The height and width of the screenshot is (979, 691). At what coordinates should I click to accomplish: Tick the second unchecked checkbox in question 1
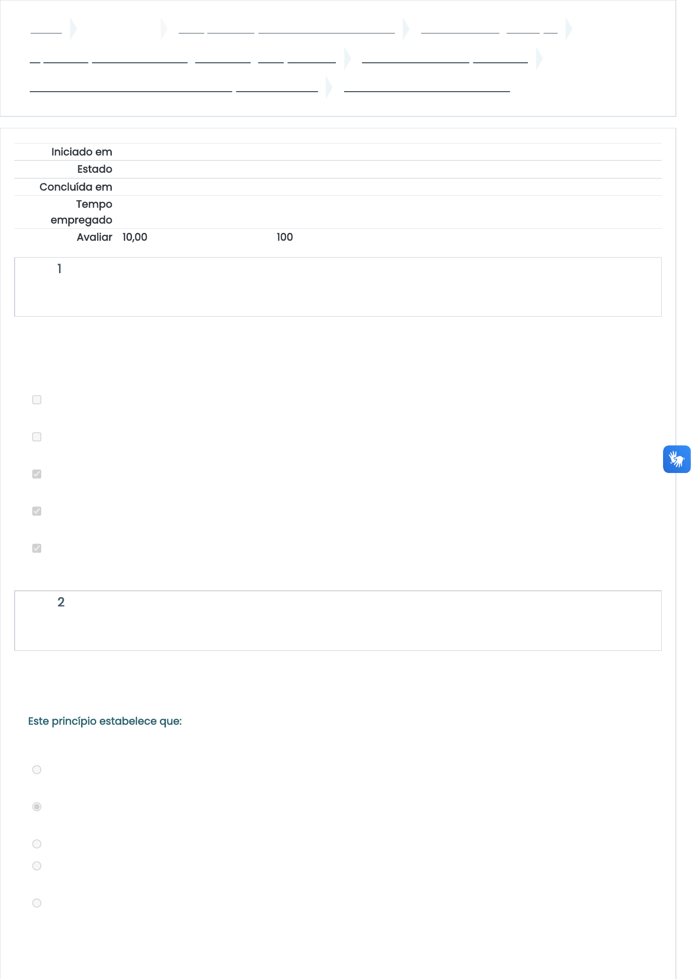pos(37,437)
